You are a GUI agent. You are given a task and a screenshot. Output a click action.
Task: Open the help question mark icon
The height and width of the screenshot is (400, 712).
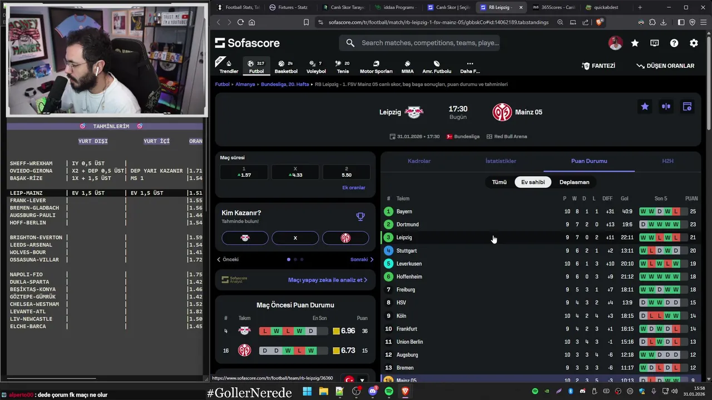click(x=674, y=43)
